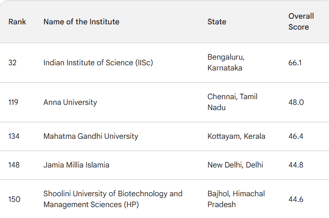Select Indian Institute of Science (IISc) name
Screen dimensions: 329x218
[x=98, y=63]
